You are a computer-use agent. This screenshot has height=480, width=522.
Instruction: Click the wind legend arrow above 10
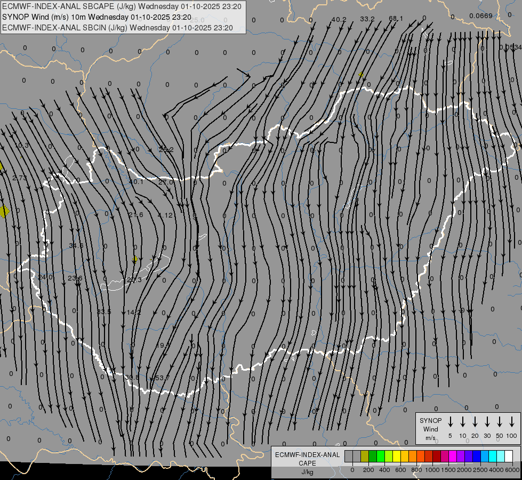coord(463,422)
